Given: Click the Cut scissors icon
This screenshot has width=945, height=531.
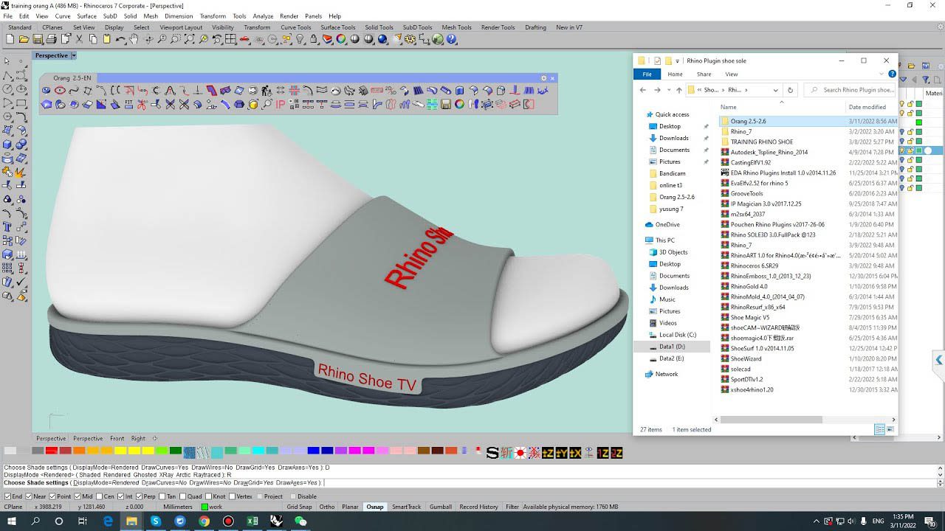Looking at the screenshot, I should click(x=80, y=39).
